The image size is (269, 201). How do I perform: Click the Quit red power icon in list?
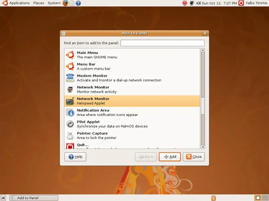(x=70, y=146)
